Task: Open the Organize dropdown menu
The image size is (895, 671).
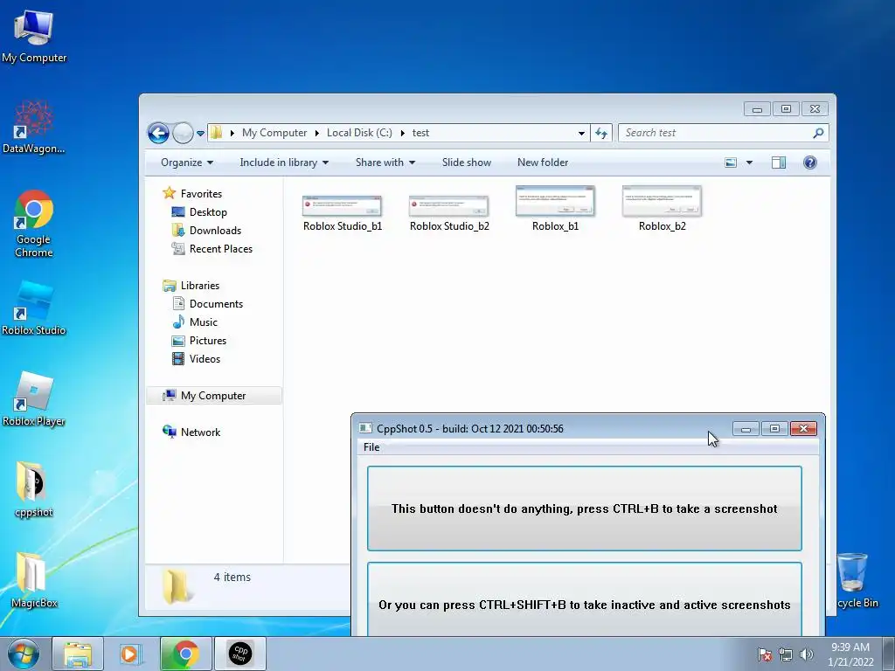Action: (x=187, y=163)
